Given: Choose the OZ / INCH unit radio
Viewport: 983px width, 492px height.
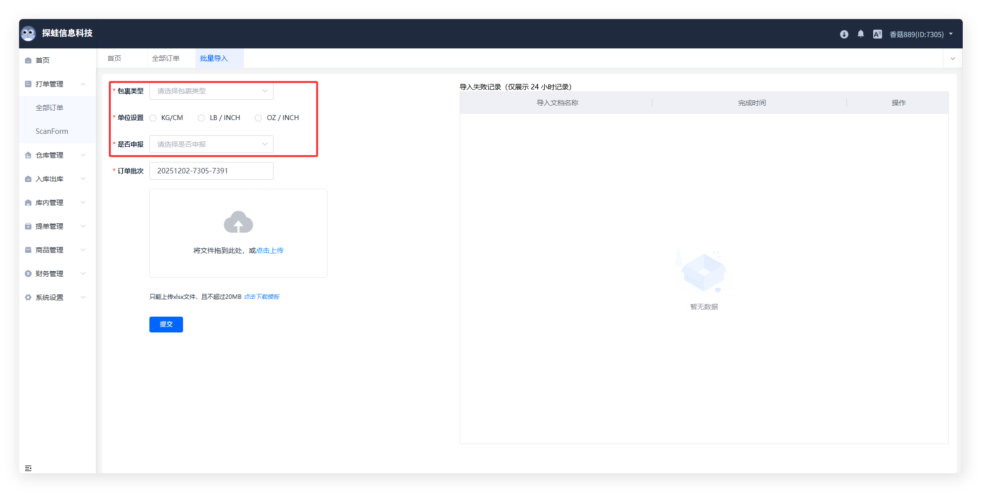Looking at the screenshot, I should 258,118.
